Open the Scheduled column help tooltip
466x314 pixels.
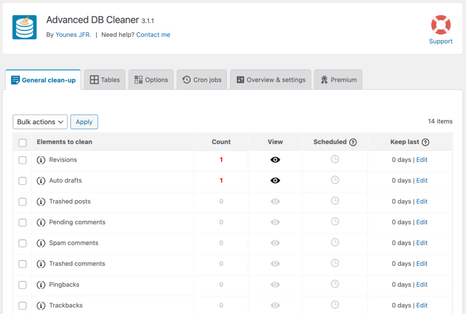(x=354, y=142)
